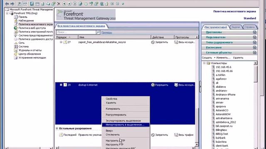Click the computers list scroll-up arrow
266x149 pixels.
coord(255,63)
